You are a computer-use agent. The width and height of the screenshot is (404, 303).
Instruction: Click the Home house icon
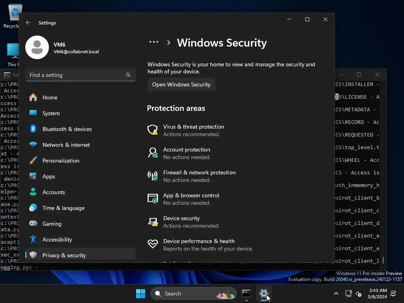click(33, 97)
